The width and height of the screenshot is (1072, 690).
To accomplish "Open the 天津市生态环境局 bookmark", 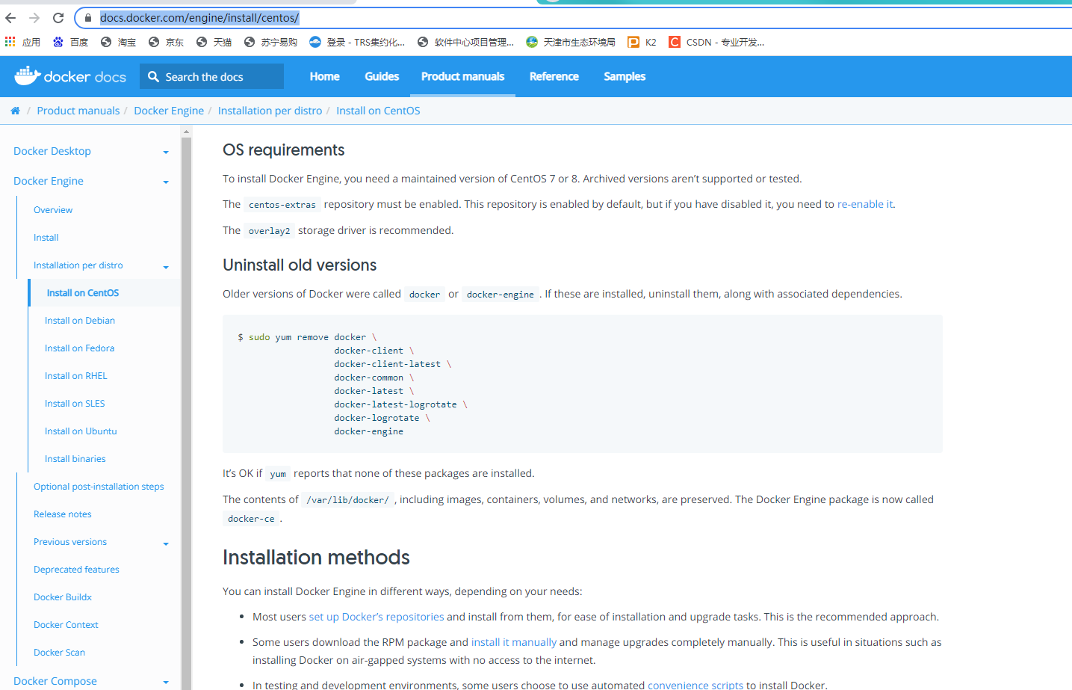I will (x=571, y=42).
